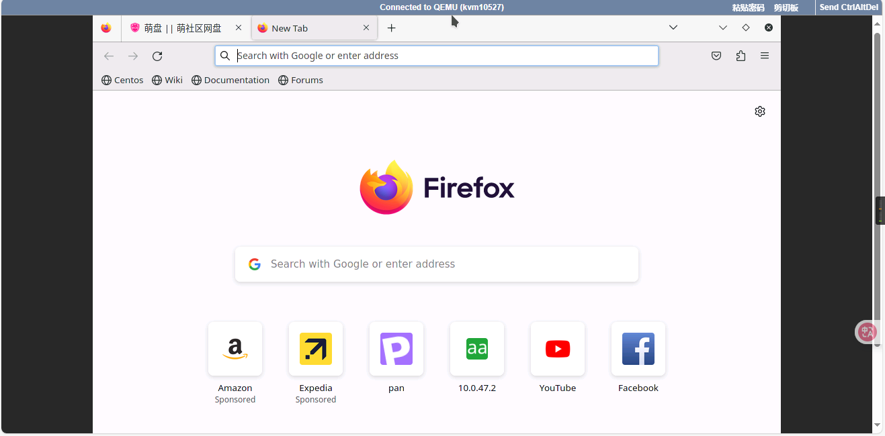Go forward one page
The height and width of the screenshot is (436, 885).
133,56
